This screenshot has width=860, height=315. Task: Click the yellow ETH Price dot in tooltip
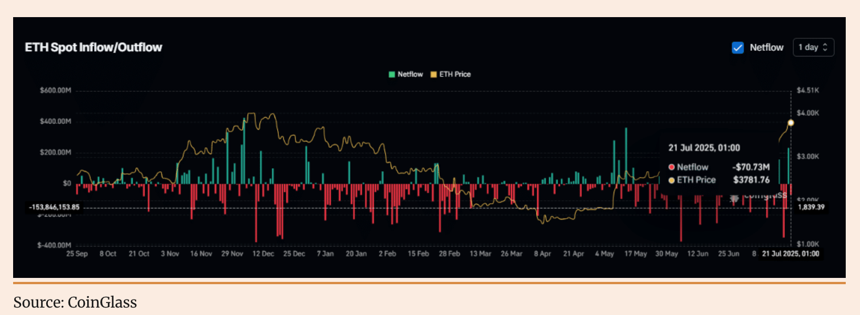[671, 180]
